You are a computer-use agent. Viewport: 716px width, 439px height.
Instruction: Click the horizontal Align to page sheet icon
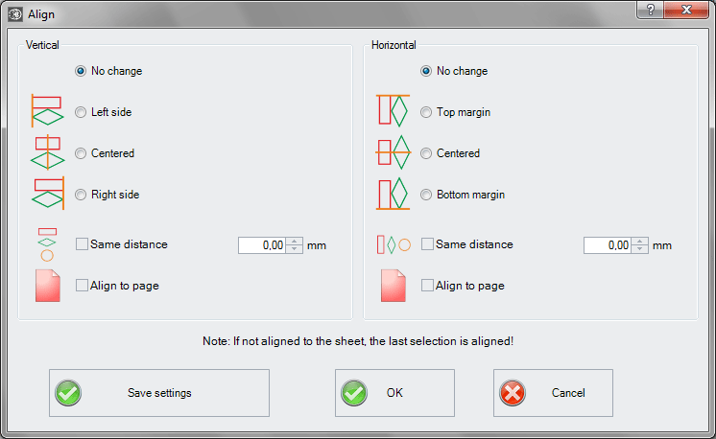point(394,286)
